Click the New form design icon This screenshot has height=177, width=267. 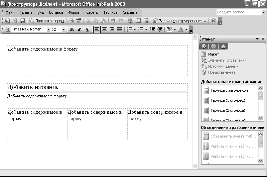click(x=7, y=21)
